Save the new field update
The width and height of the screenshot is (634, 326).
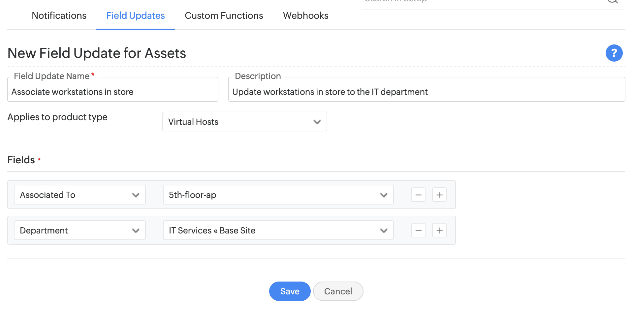click(290, 291)
